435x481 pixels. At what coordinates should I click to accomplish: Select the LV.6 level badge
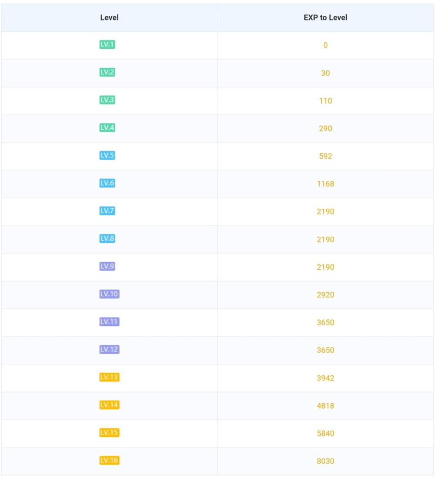coord(107,184)
